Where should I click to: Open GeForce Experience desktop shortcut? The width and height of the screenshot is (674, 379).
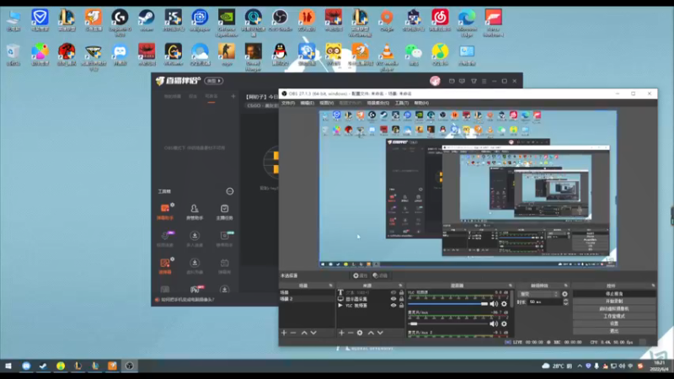click(227, 24)
